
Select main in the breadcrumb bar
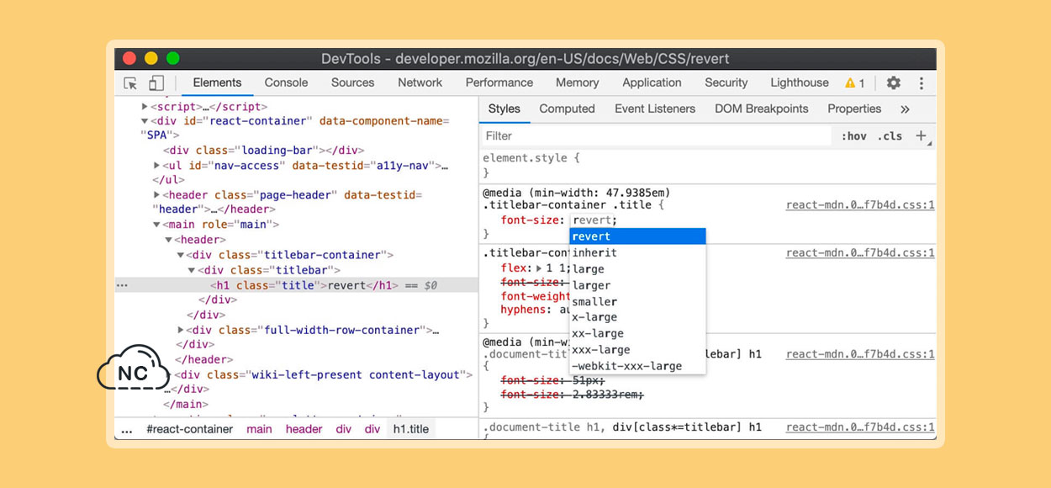(259, 429)
